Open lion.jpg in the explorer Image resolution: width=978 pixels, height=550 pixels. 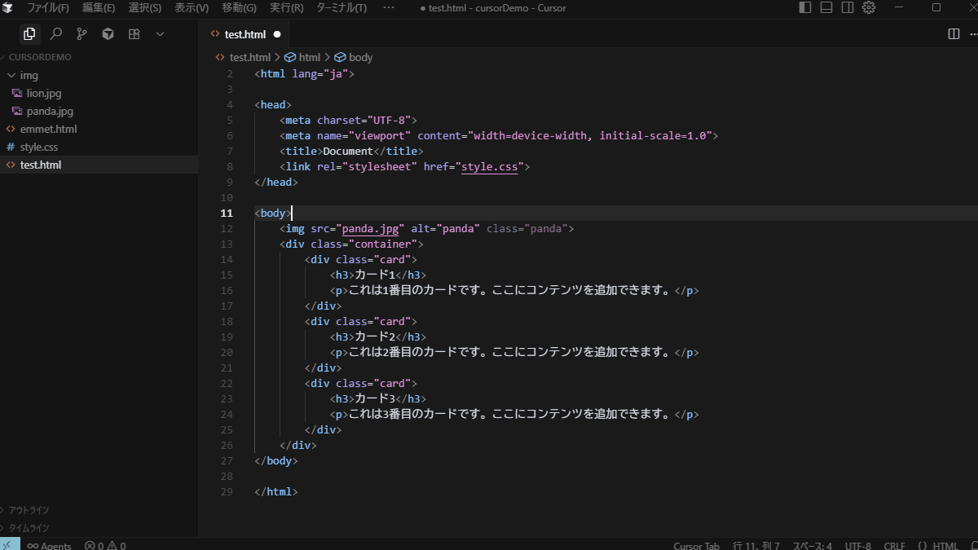point(44,93)
